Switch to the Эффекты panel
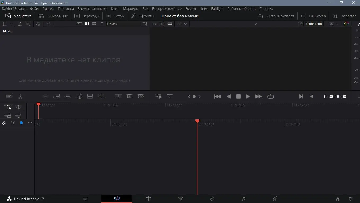 click(143, 16)
